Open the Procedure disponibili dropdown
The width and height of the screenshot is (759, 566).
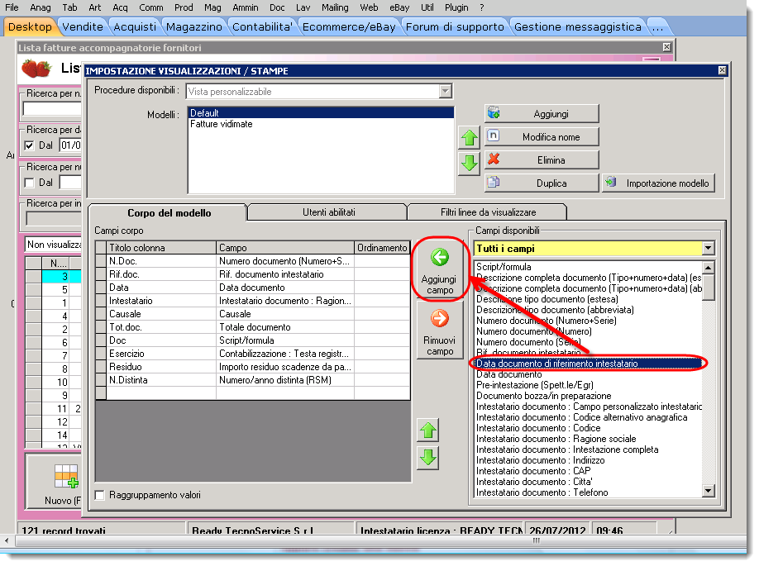click(x=445, y=91)
